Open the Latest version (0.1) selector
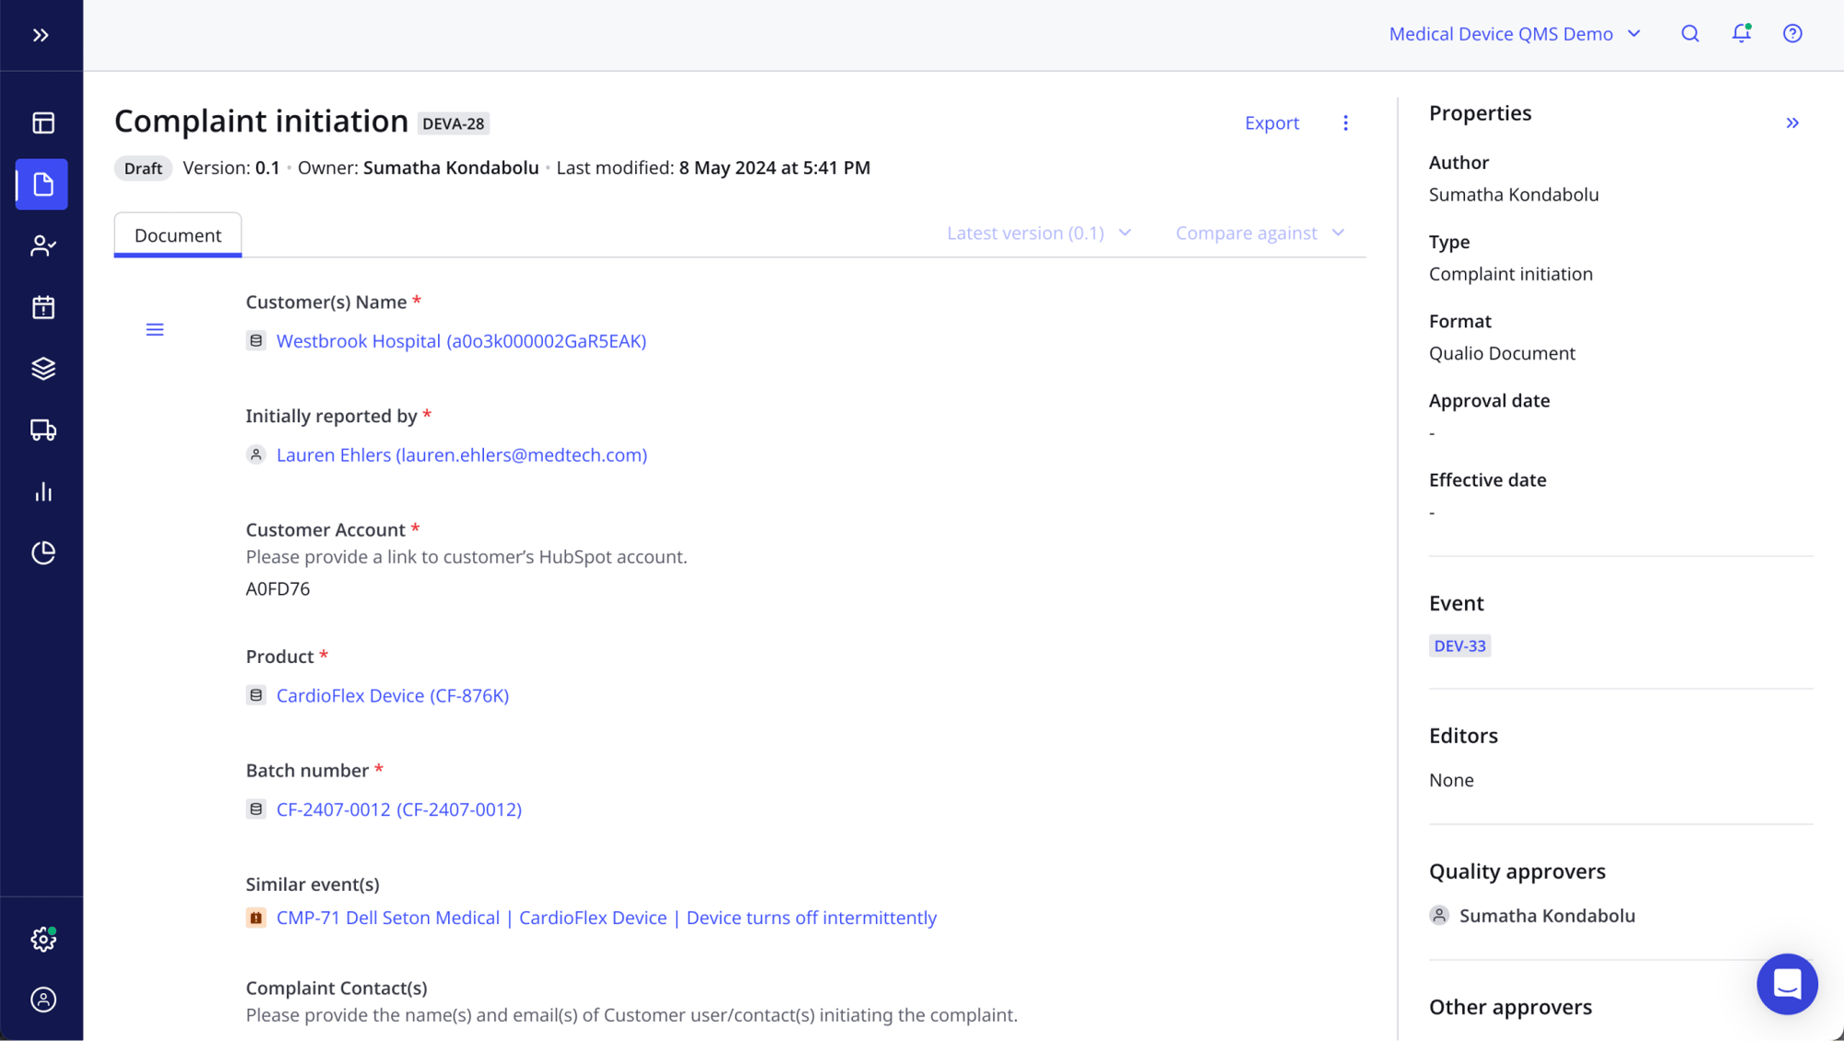This screenshot has width=1844, height=1041. click(x=1038, y=232)
